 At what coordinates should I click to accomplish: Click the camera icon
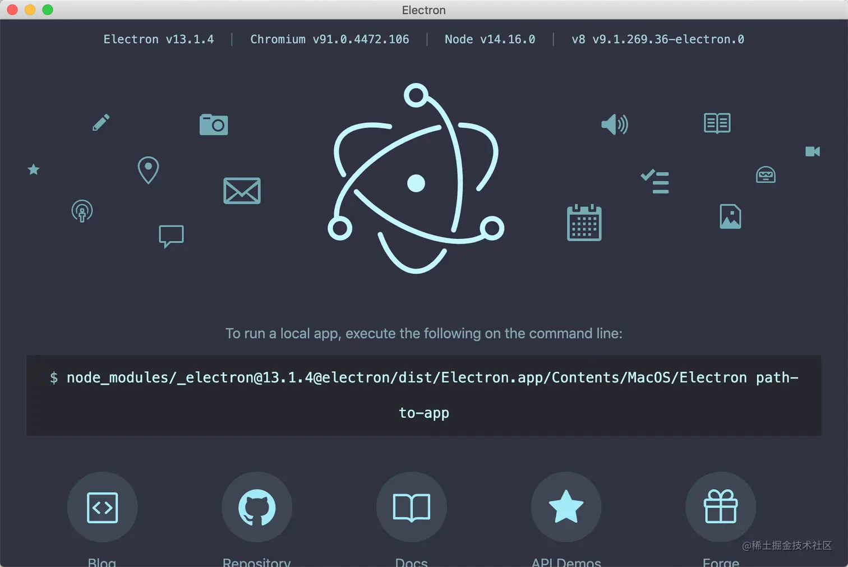pyautogui.click(x=214, y=125)
